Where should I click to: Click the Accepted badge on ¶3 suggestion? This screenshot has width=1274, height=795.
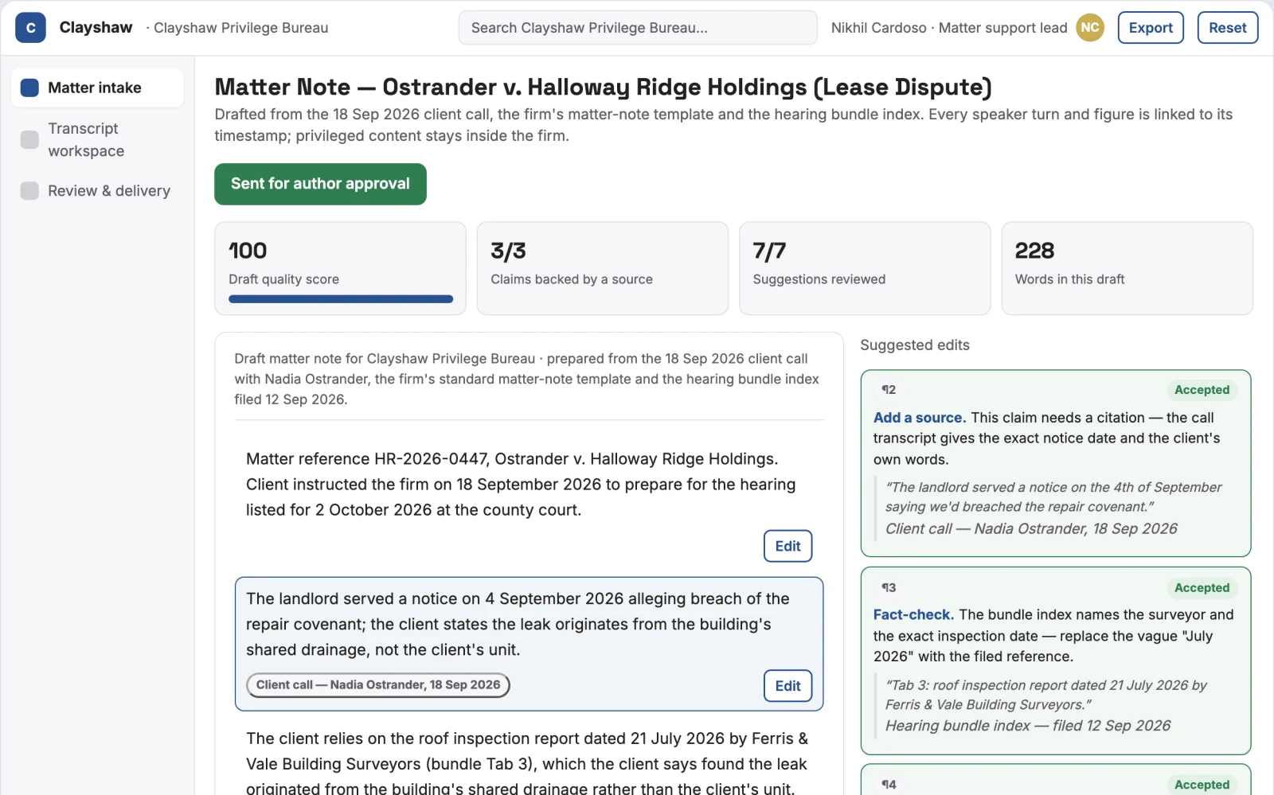tap(1202, 588)
